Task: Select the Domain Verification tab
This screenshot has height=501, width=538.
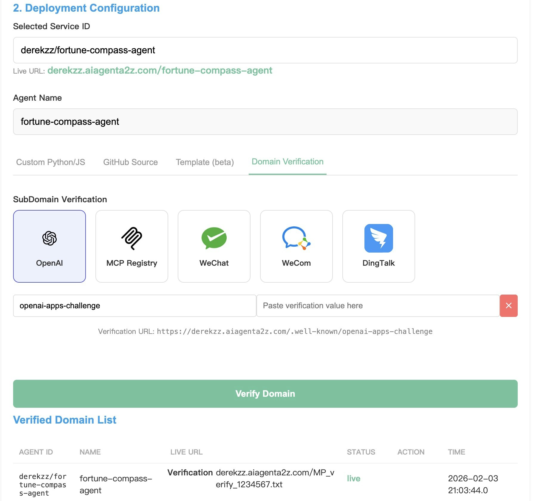Action: click(287, 162)
